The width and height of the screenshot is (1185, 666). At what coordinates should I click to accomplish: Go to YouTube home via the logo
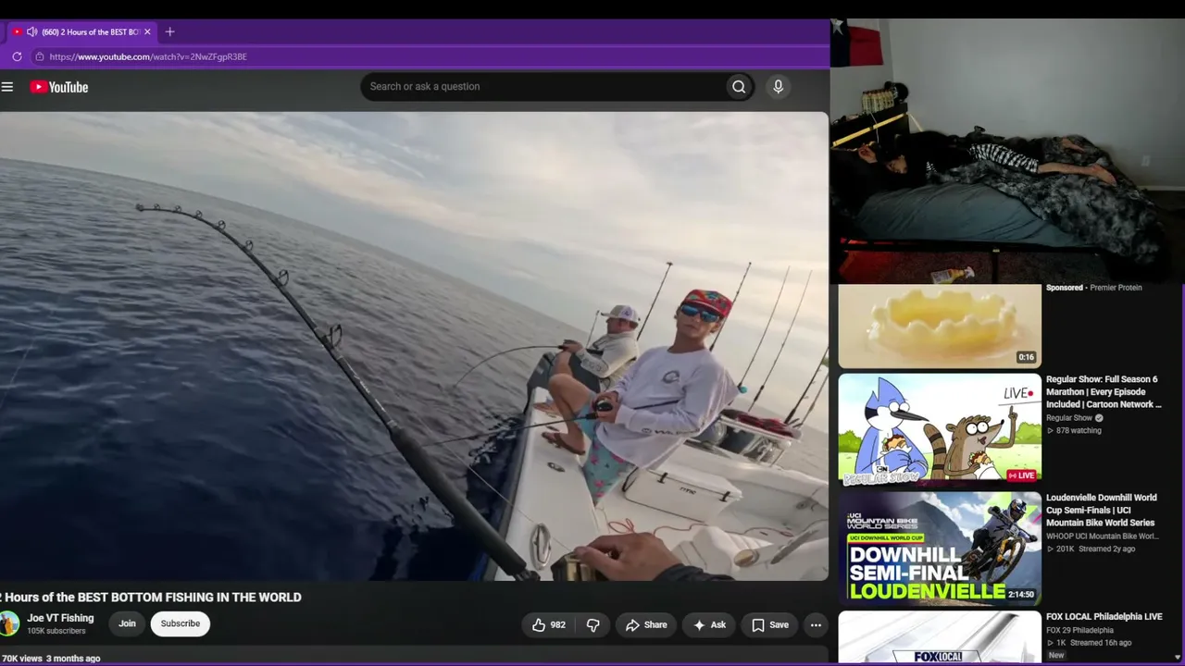point(59,87)
